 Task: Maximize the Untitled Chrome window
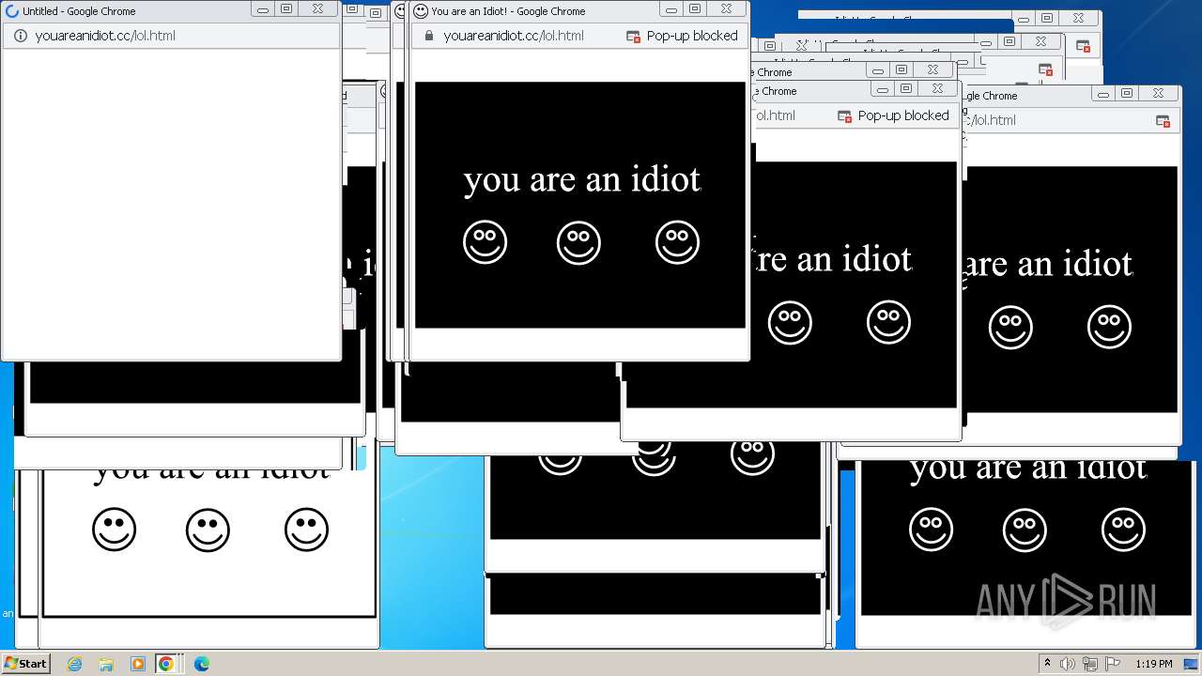(x=287, y=8)
